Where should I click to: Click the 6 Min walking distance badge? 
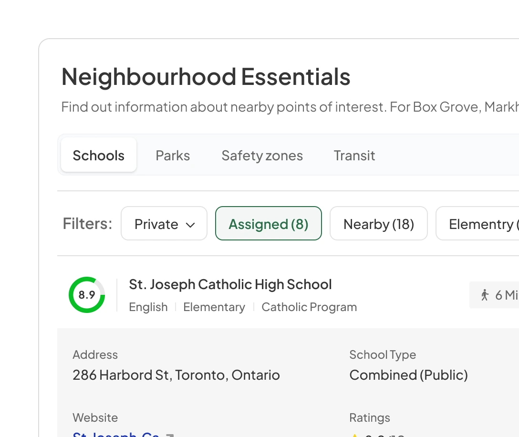[496, 295]
